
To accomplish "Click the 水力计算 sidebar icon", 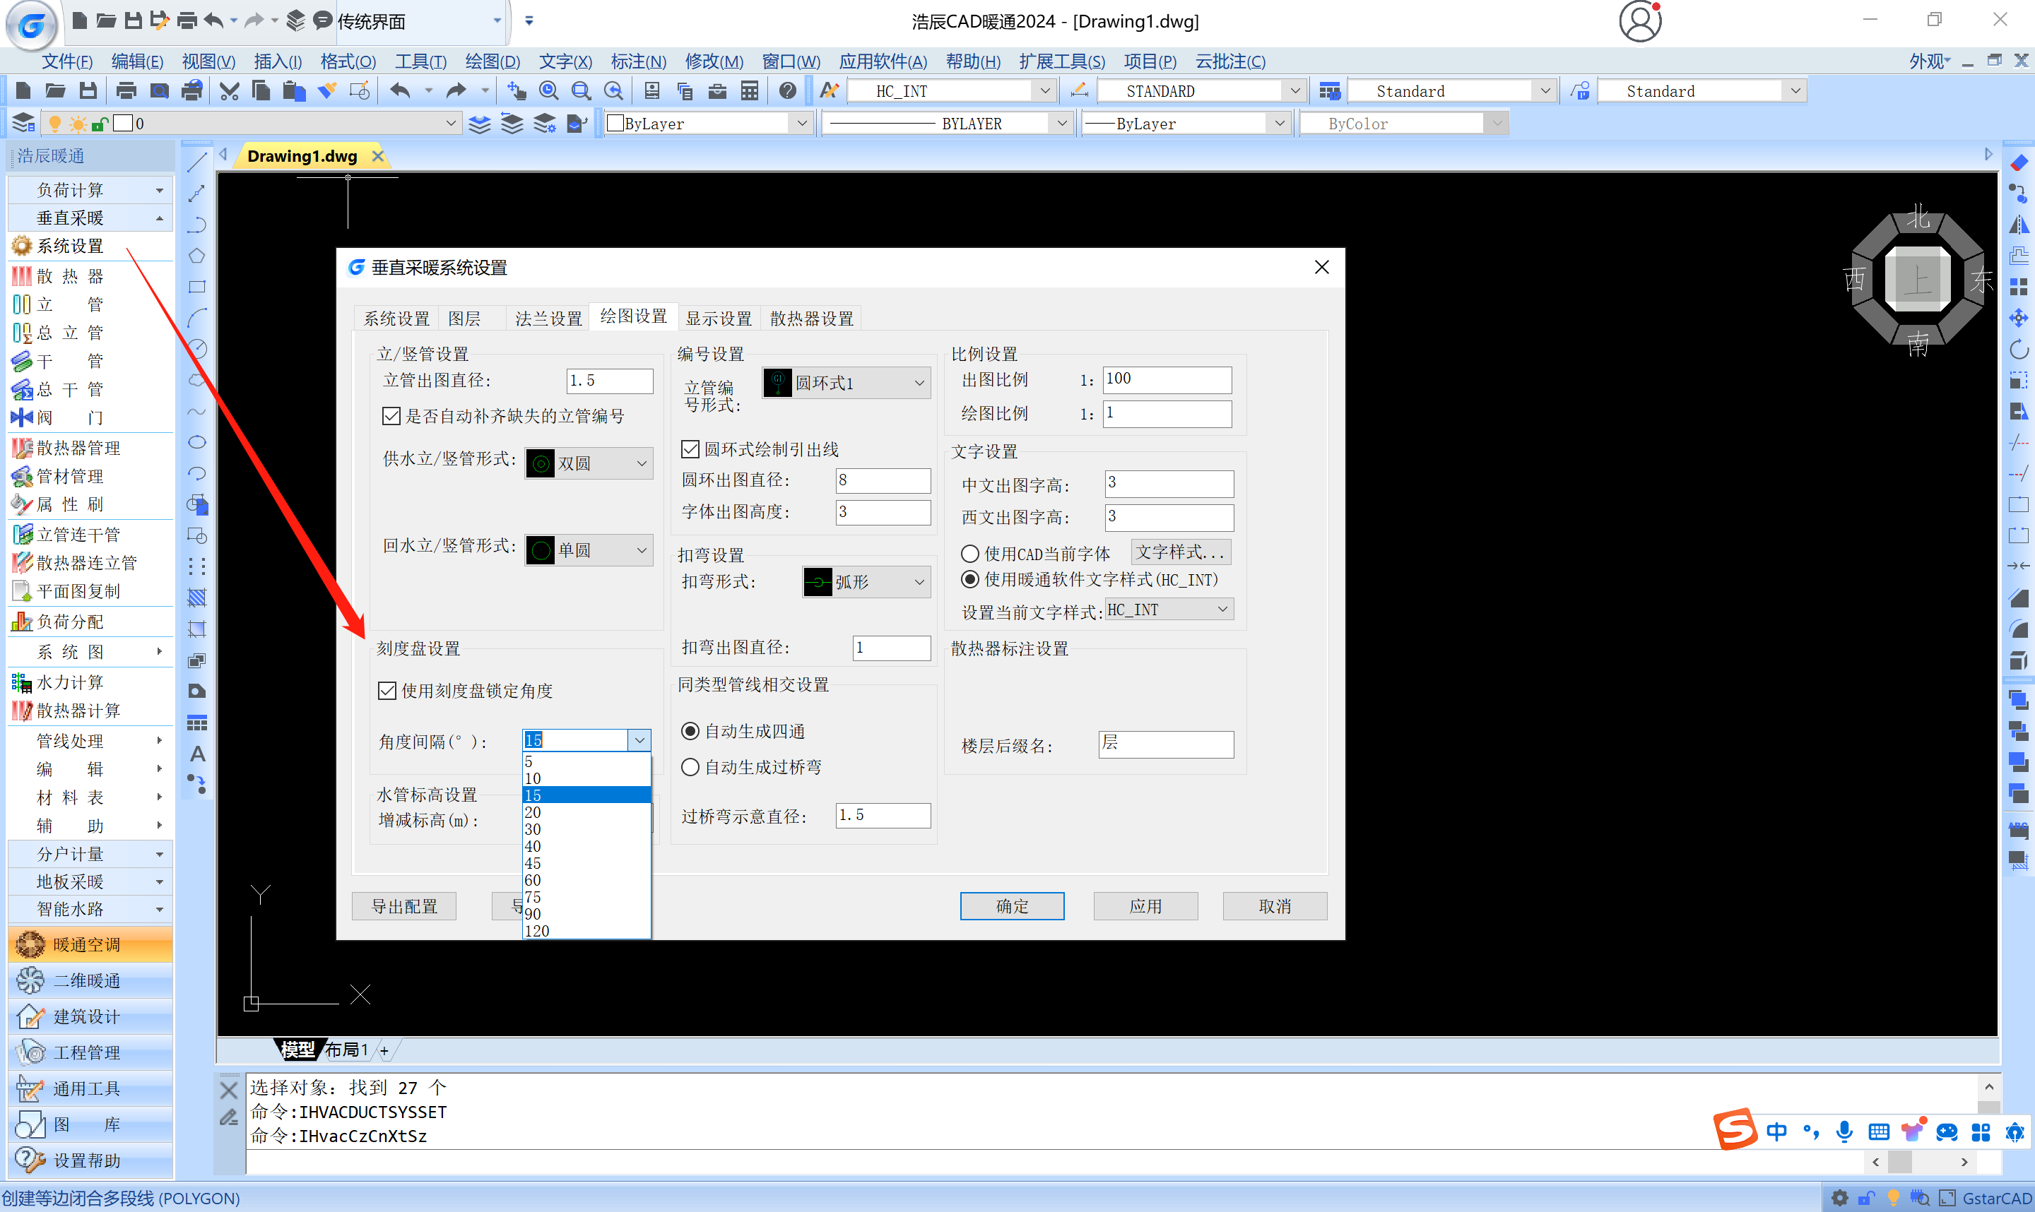I will [22, 682].
